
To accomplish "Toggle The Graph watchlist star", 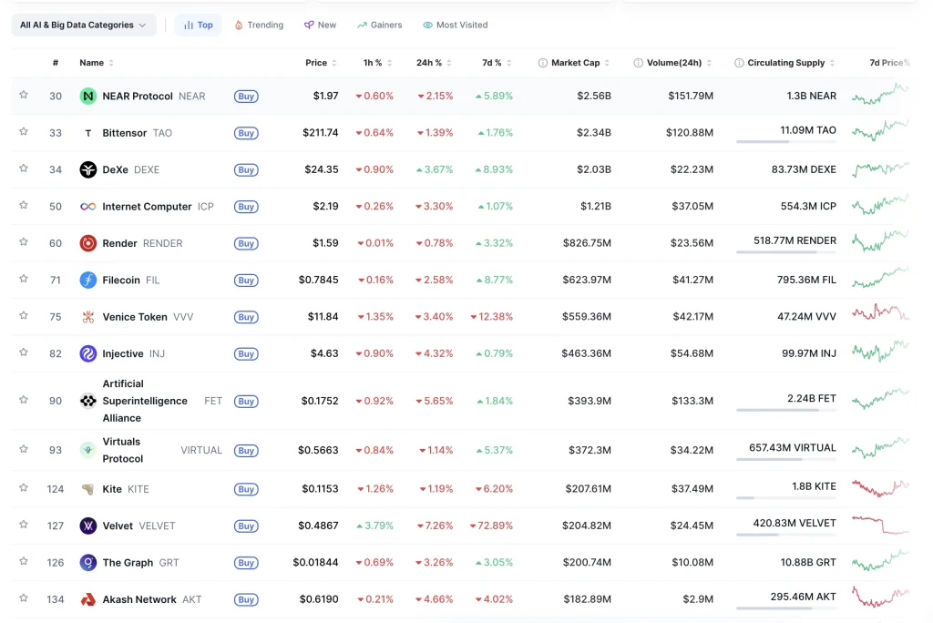I will tap(23, 562).
